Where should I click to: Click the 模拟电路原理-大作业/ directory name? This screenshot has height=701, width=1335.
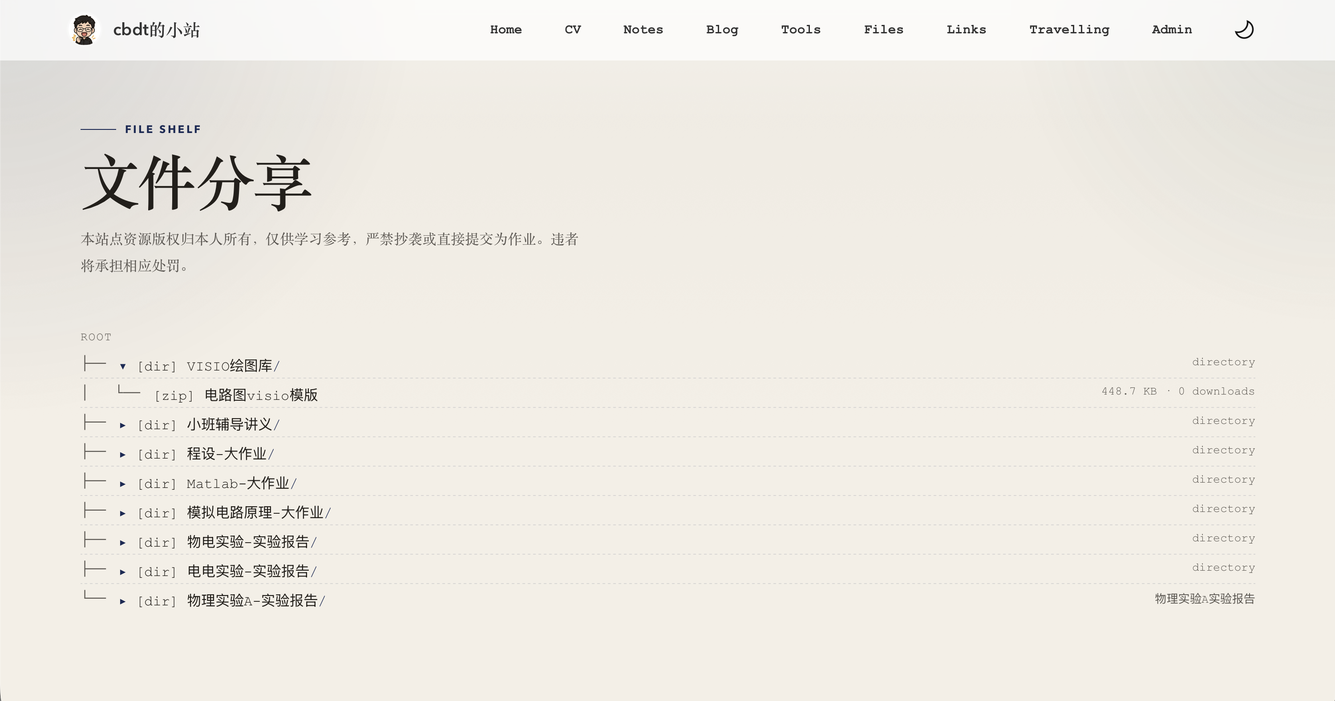coord(259,513)
